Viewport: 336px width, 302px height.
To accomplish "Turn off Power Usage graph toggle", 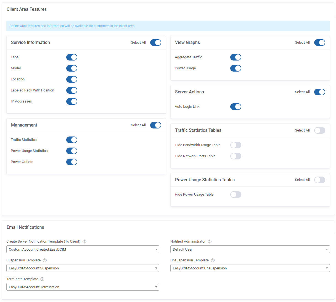I will click(236, 68).
